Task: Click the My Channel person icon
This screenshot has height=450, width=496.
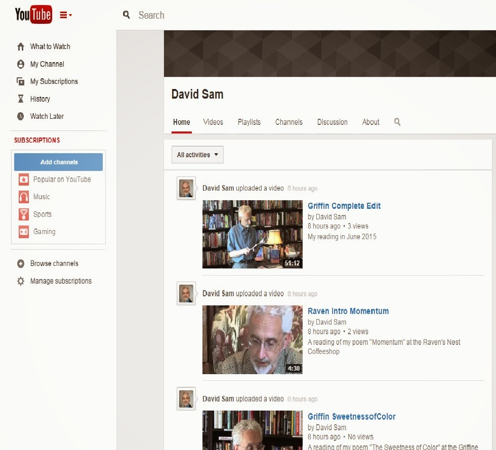Action: 21,64
